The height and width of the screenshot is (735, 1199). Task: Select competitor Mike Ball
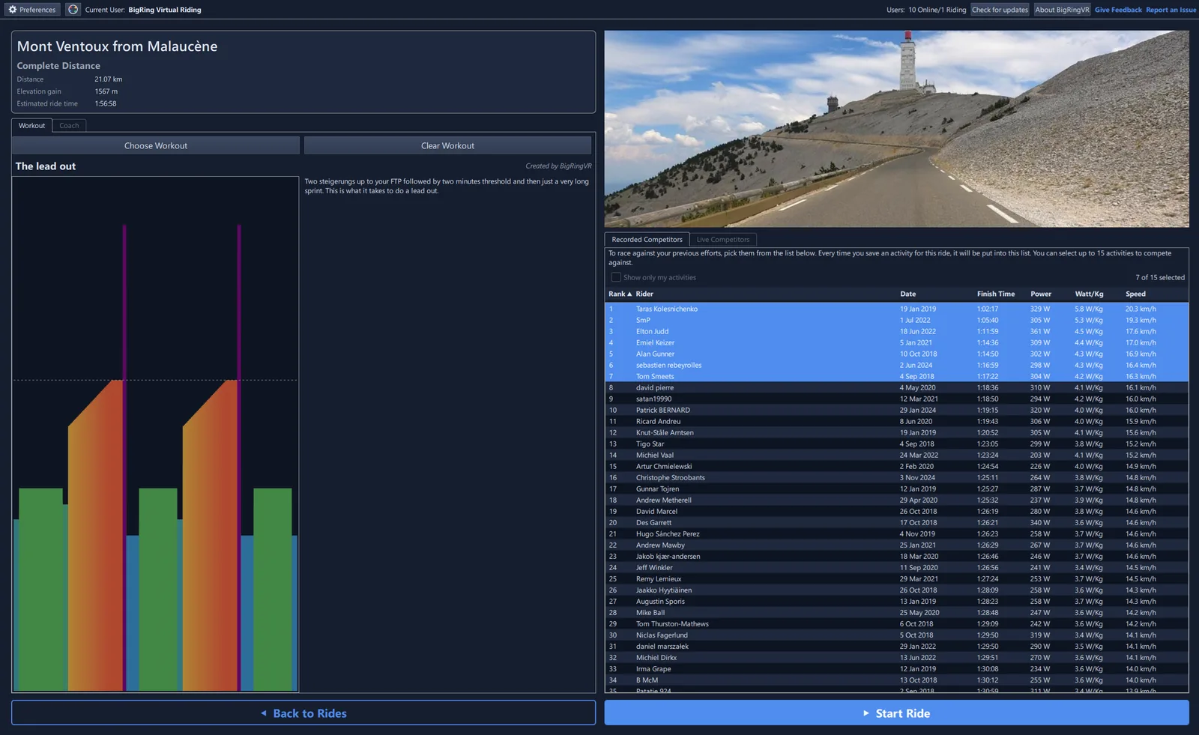tap(896, 612)
